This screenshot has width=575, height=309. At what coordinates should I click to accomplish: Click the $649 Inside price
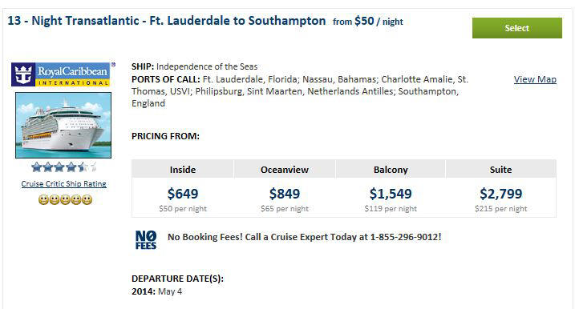click(x=183, y=193)
